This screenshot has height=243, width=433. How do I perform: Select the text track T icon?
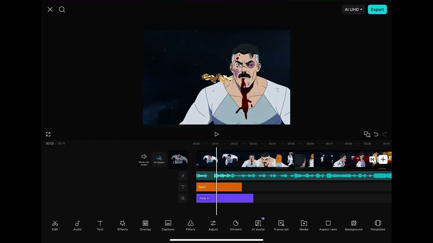(183, 187)
